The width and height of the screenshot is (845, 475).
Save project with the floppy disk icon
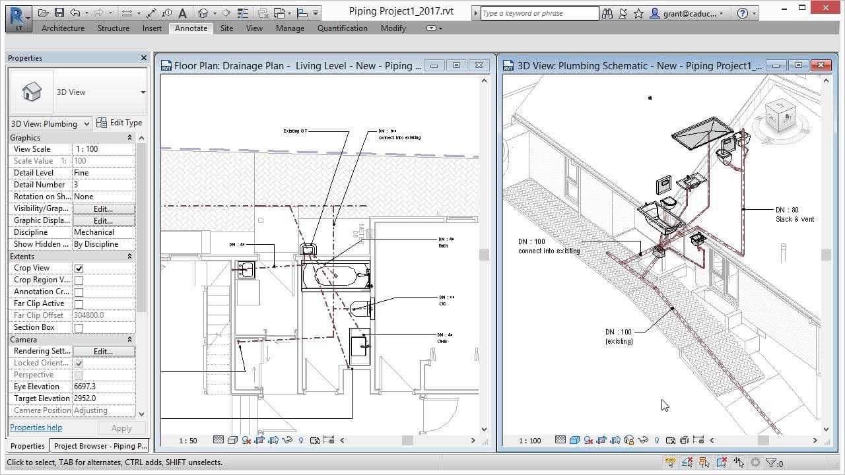point(59,13)
